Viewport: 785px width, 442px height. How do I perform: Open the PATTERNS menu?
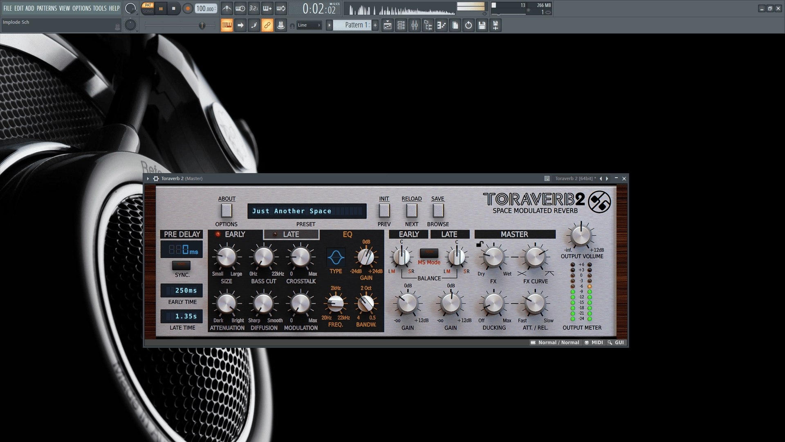click(x=47, y=8)
